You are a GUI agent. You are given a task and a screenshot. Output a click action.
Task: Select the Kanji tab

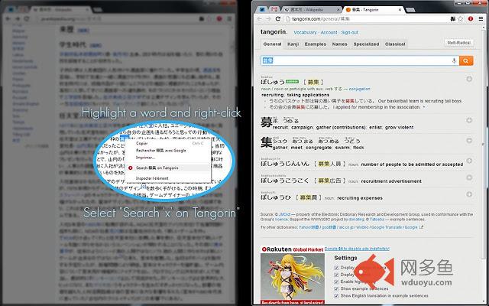pos(293,44)
